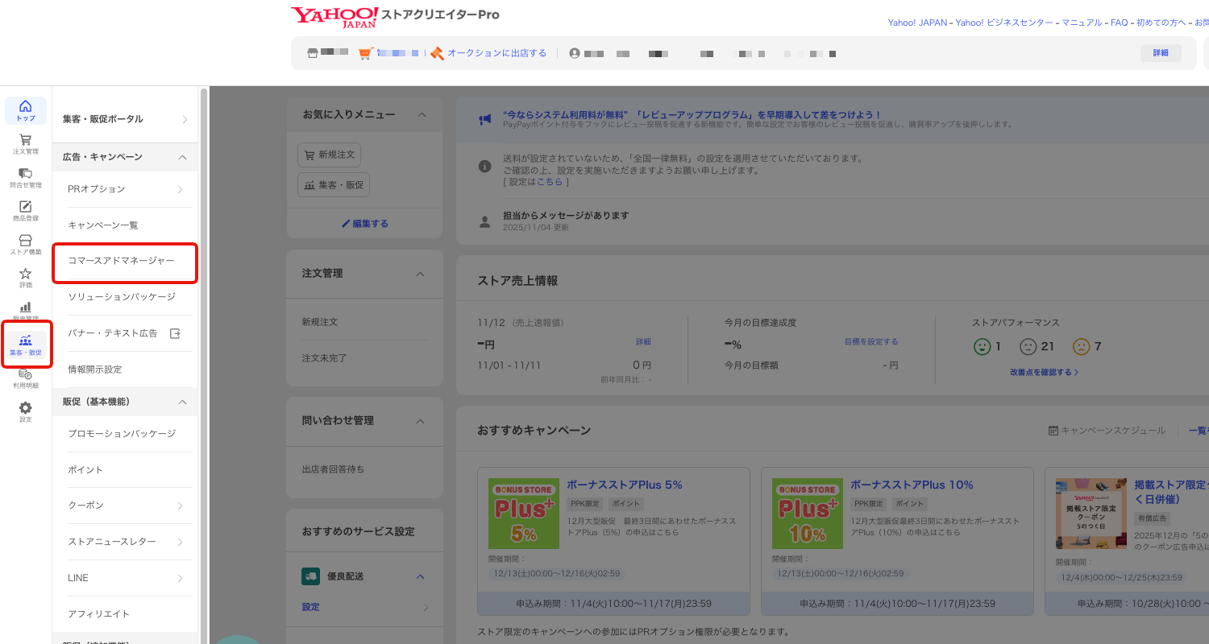
Task: Return home via the トップ icon
Action: (x=25, y=109)
